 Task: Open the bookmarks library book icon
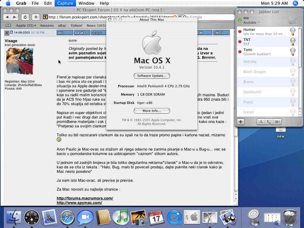point(8,26)
